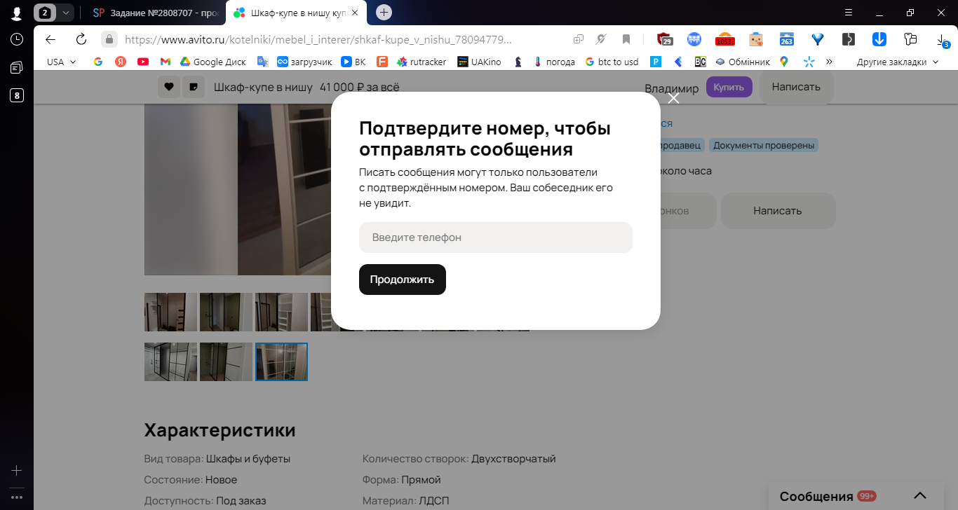This screenshot has height=510, width=958.
Task: Open the browser hamburger menu
Action: (x=849, y=13)
